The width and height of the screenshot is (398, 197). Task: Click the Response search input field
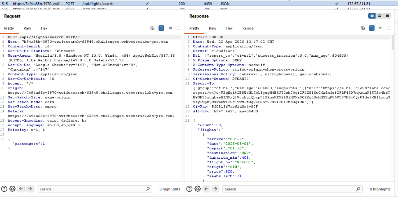tap(289, 189)
